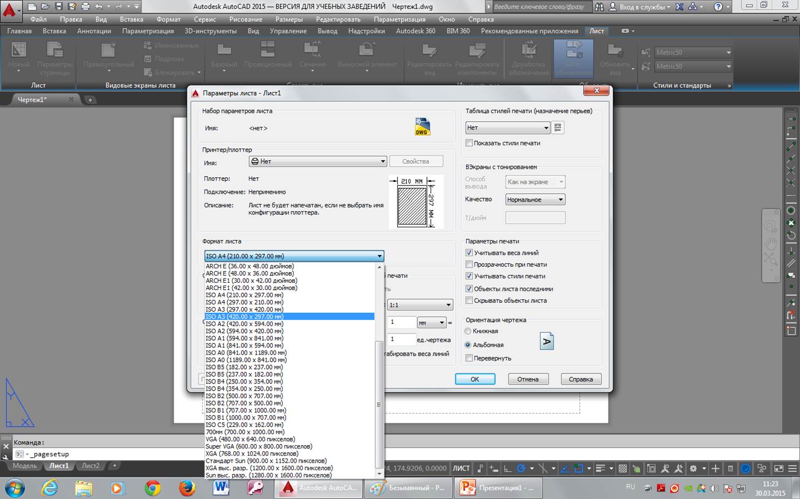
Task: Open the plot style table editor icon
Action: tap(558, 127)
